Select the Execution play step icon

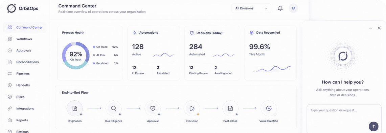click(x=192, y=108)
